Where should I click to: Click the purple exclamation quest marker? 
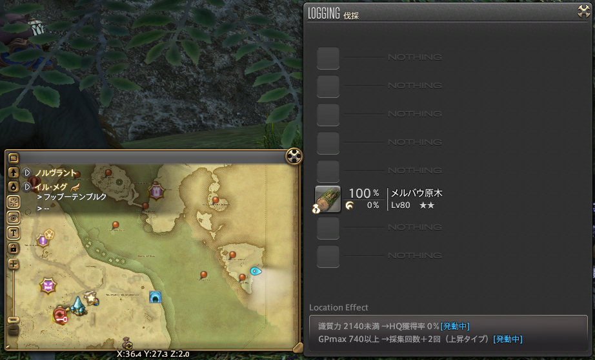[x=43, y=240]
